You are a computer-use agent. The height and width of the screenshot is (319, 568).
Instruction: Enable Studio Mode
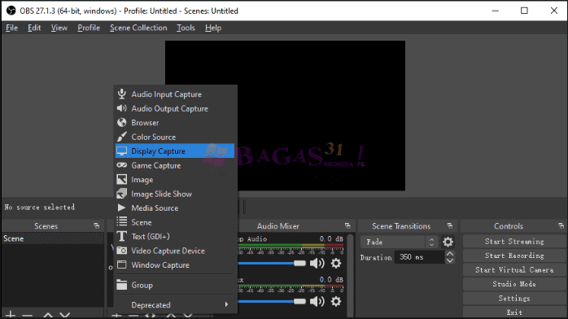coord(514,284)
